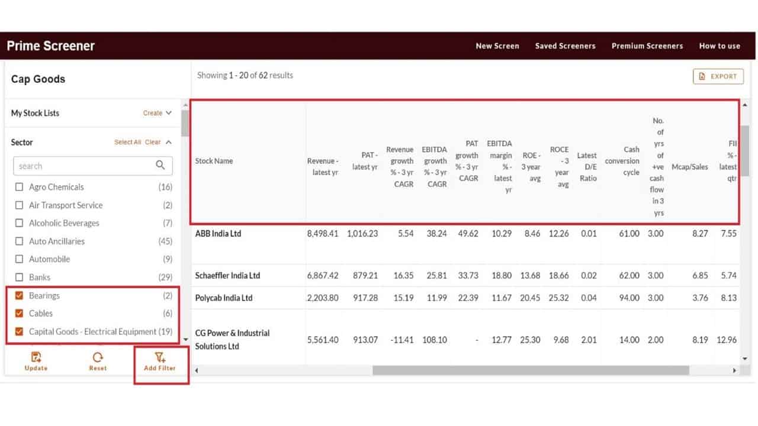Click the table's scroll-down arrow
The image size is (758, 426).
(x=745, y=359)
